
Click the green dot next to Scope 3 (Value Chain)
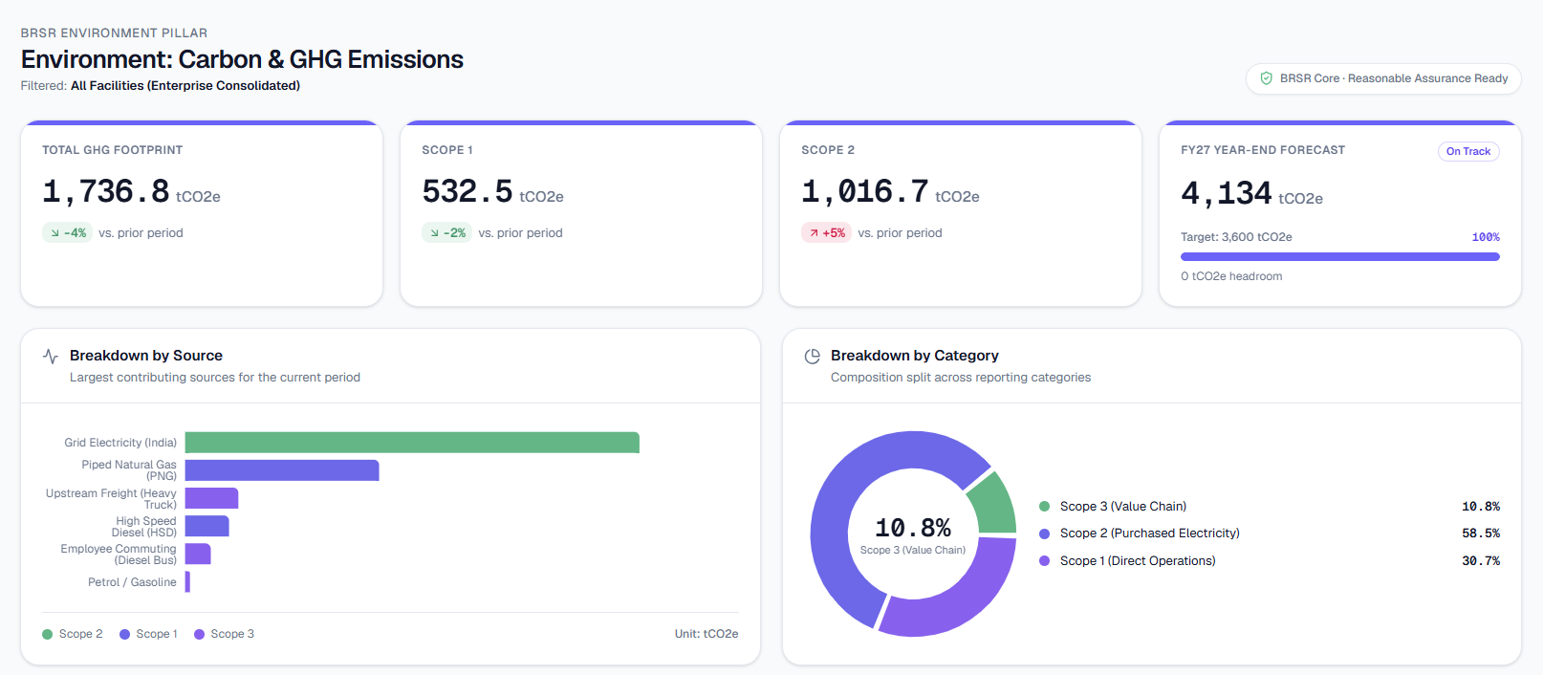click(x=1044, y=507)
